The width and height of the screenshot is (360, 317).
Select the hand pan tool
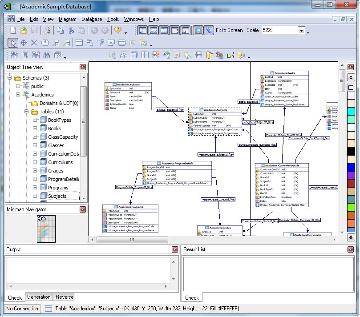coord(45,43)
